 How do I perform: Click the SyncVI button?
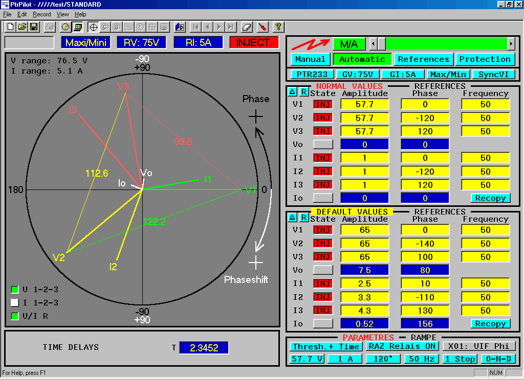[x=494, y=75]
